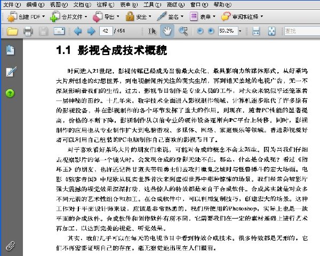Print the document with printer icon
Image resolution: width=320 pixels, height=256 pixels.
coord(28,32)
